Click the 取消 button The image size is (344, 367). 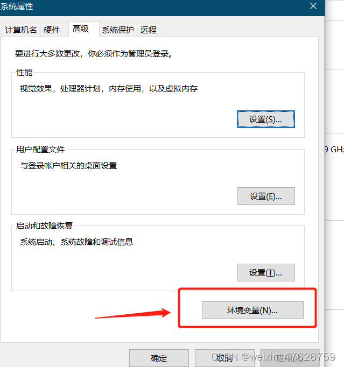point(224,358)
